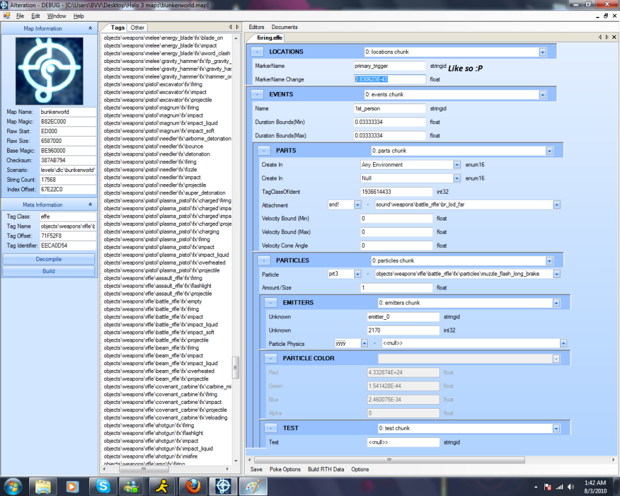This screenshot has width=620, height=496.
Task: Open Windows Start menu orb
Action: click(13, 486)
